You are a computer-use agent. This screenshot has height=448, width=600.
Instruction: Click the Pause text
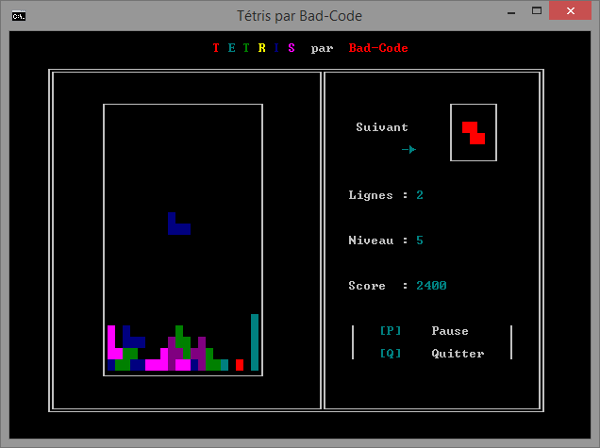pos(450,330)
